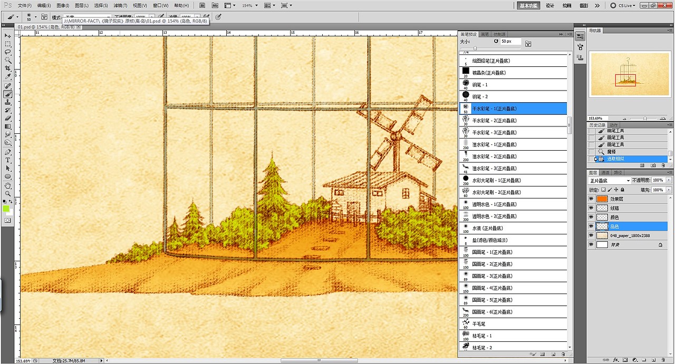The image size is (675, 364).
Task: Open layer blend mode dropdown 正片叠底
Action: [610, 180]
